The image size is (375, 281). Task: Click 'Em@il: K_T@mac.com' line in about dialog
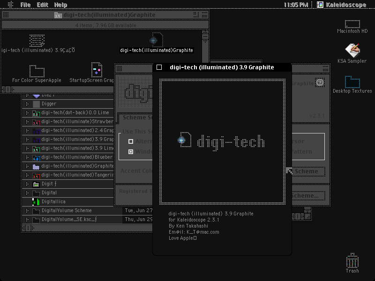(x=194, y=232)
